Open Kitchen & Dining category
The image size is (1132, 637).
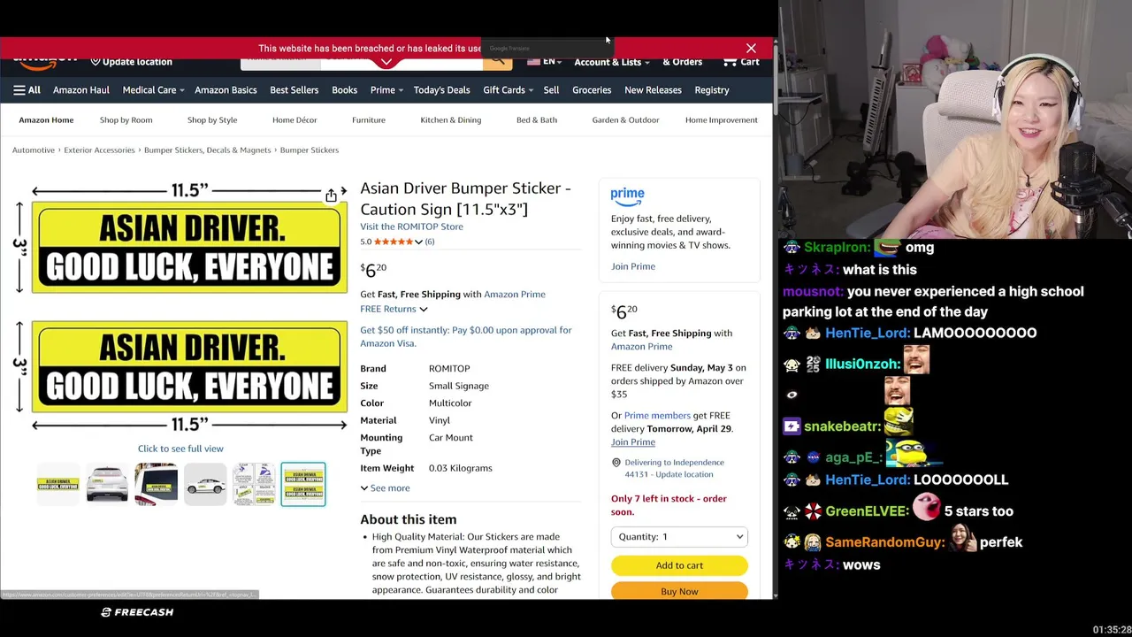[x=451, y=120]
